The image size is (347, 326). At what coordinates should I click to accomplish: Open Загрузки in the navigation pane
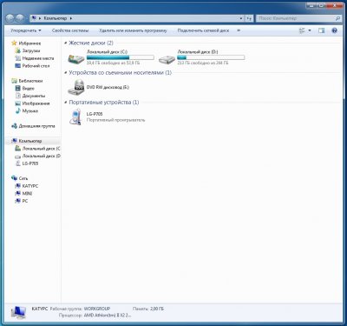pos(31,50)
